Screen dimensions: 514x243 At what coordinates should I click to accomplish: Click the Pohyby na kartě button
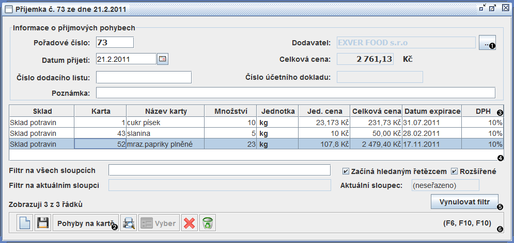[85, 223]
